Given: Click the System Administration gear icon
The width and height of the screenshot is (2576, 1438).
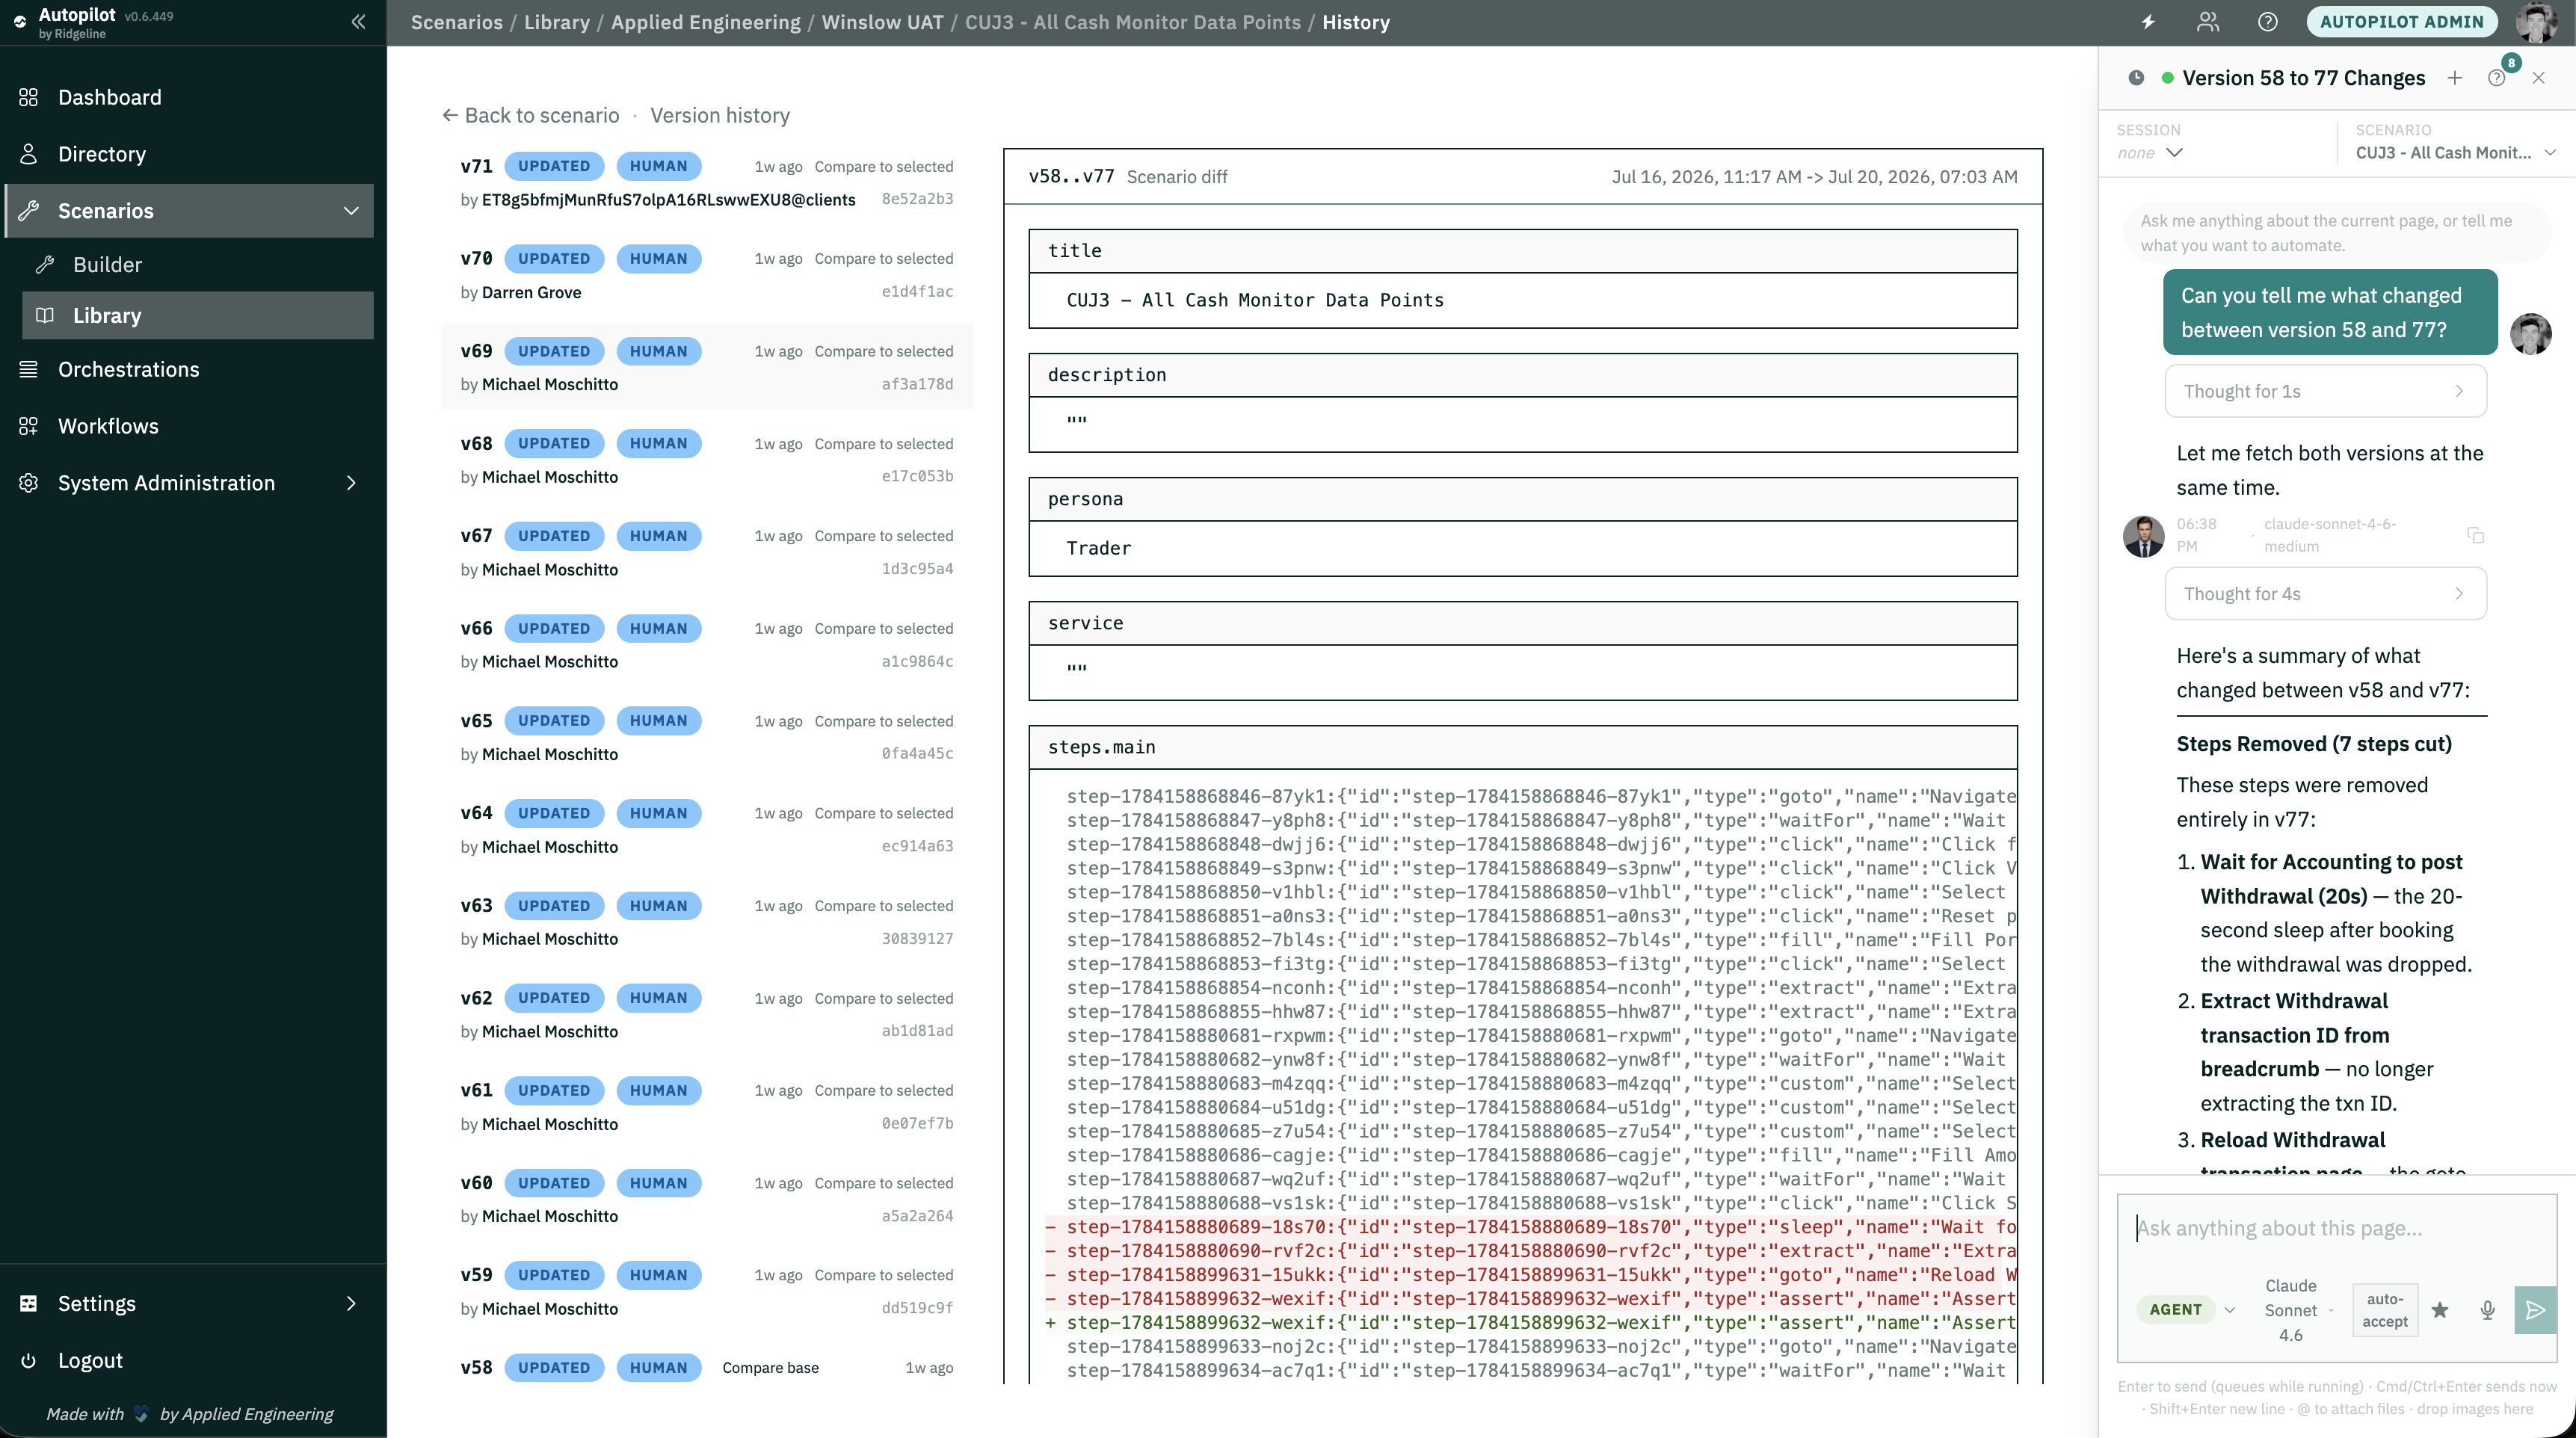Looking at the screenshot, I should tap(28, 483).
